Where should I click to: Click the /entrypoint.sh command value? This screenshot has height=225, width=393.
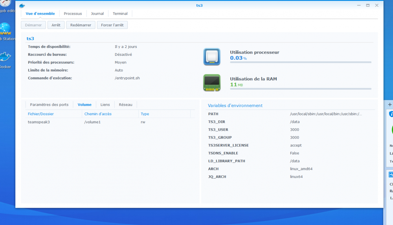pyautogui.click(x=127, y=78)
